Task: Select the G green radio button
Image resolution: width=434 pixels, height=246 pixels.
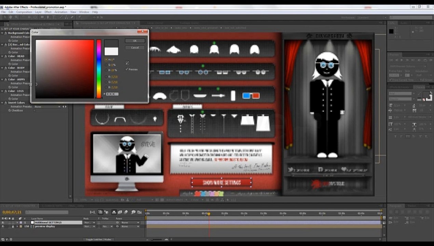Action: pos(106,82)
